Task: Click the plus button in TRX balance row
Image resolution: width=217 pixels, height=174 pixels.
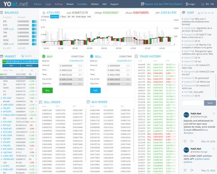Action: [33, 33]
